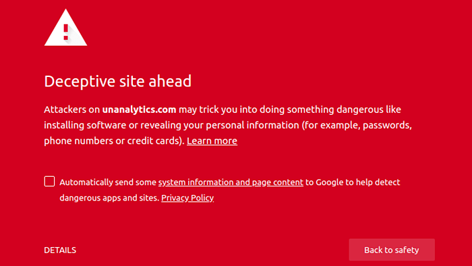Click the word 'passwords,' in the warning
Image resolution: width=472 pixels, height=266 pixels.
pyautogui.click(x=387, y=125)
